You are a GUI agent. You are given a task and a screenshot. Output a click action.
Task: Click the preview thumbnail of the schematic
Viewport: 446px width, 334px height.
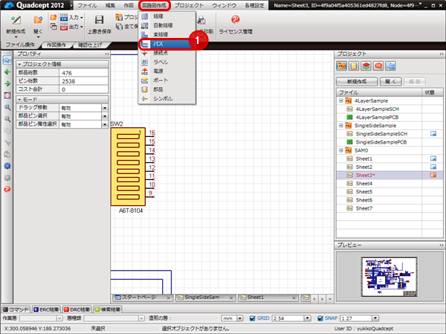[x=389, y=277]
